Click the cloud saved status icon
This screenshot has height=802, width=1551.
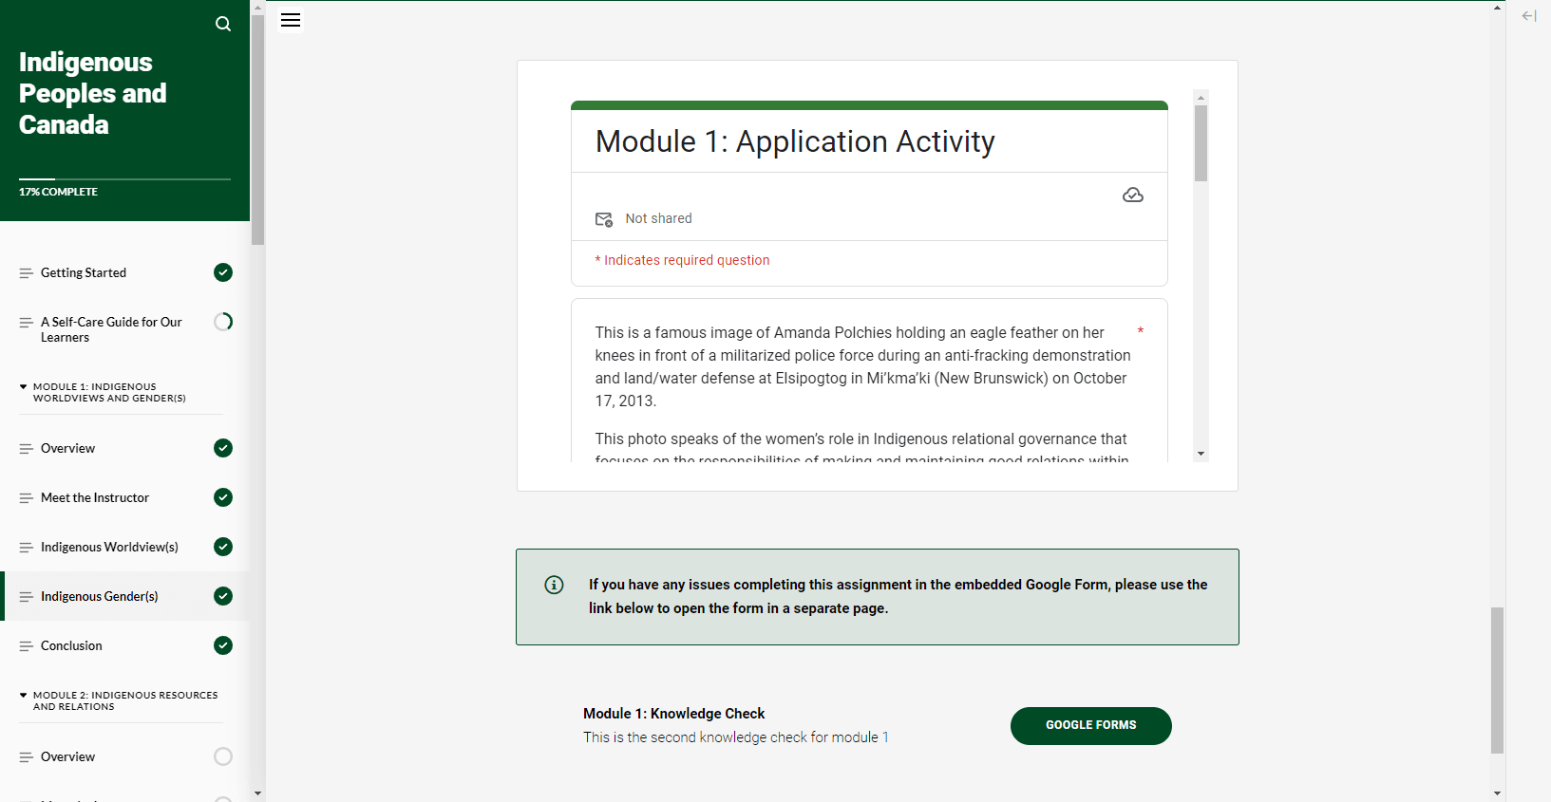click(1133, 195)
